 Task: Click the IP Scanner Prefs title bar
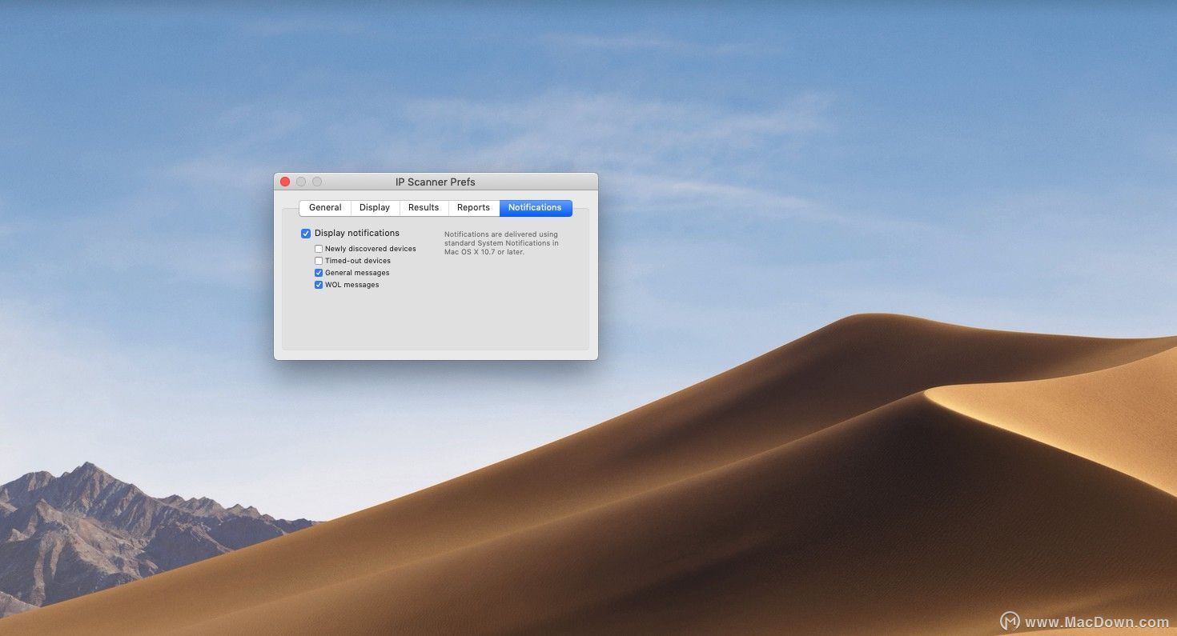click(436, 182)
